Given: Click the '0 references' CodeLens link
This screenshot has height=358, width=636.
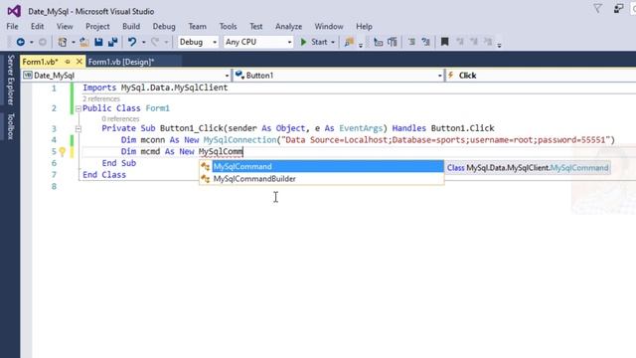Looking at the screenshot, I should tap(120, 119).
